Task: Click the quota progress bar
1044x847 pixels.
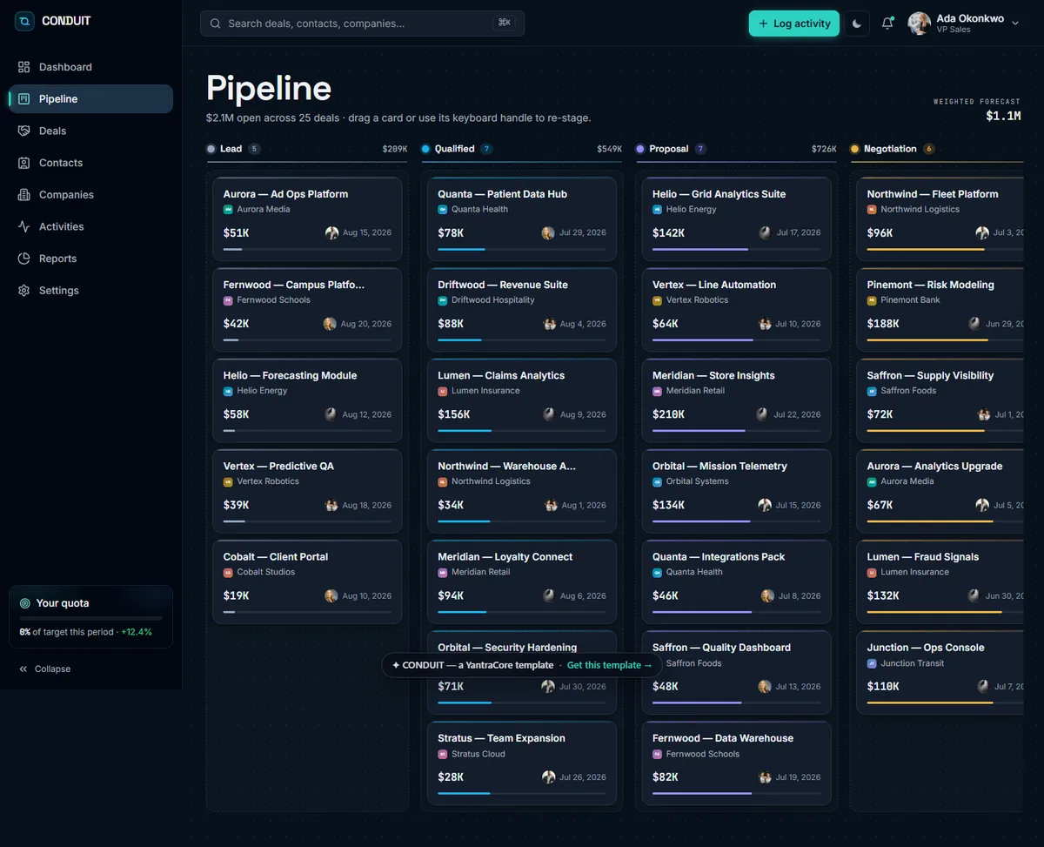Action: pyautogui.click(x=90, y=619)
